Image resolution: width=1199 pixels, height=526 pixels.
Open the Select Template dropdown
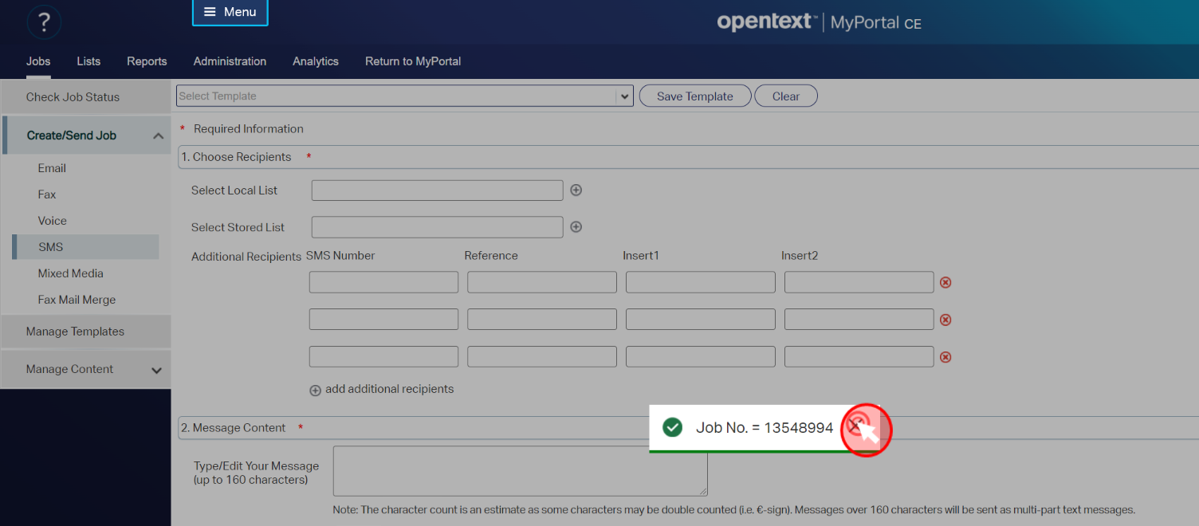click(x=623, y=96)
